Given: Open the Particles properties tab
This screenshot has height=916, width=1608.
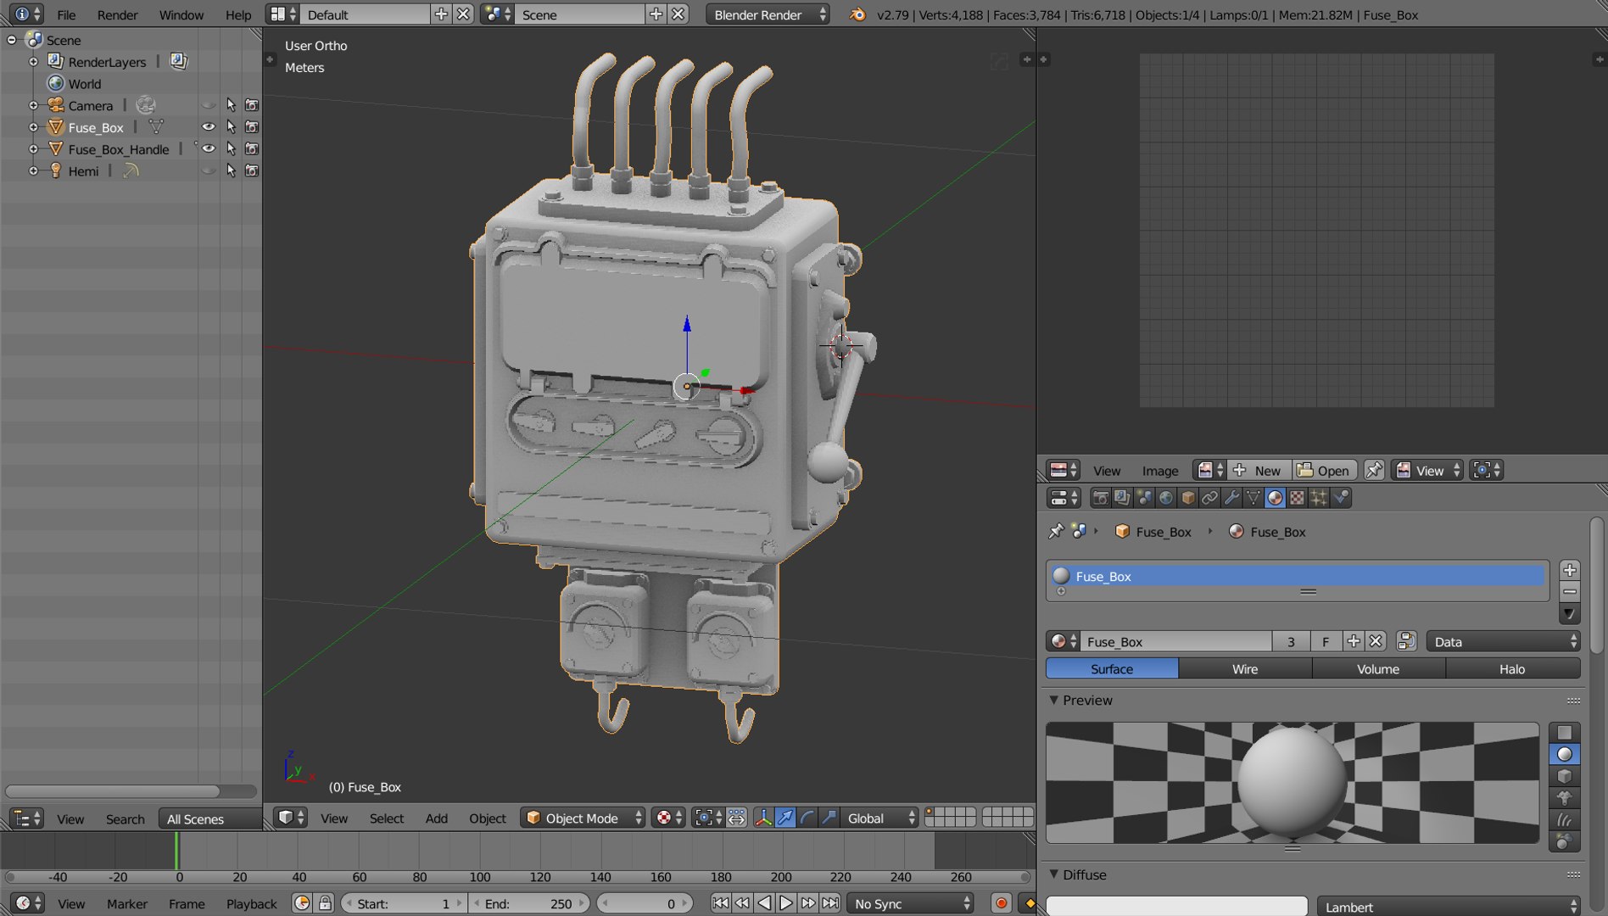Looking at the screenshot, I should tap(1319, 498).
